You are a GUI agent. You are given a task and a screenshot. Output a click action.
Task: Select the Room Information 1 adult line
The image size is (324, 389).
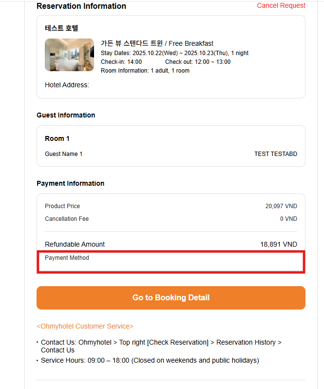pyautogui.click(x=145, y=71)
